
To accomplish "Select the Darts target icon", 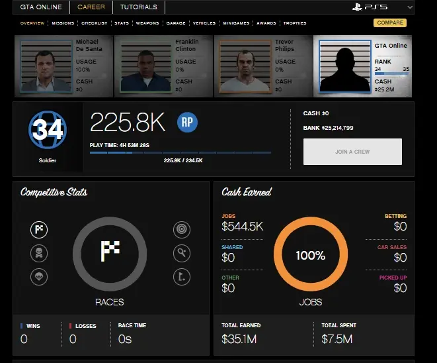I will click(180, 230).
